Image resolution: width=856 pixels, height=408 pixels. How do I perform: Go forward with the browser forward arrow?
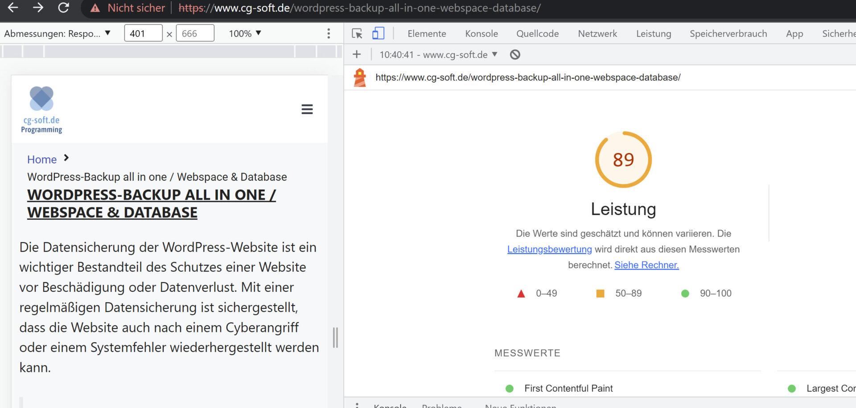coord(38,8)
